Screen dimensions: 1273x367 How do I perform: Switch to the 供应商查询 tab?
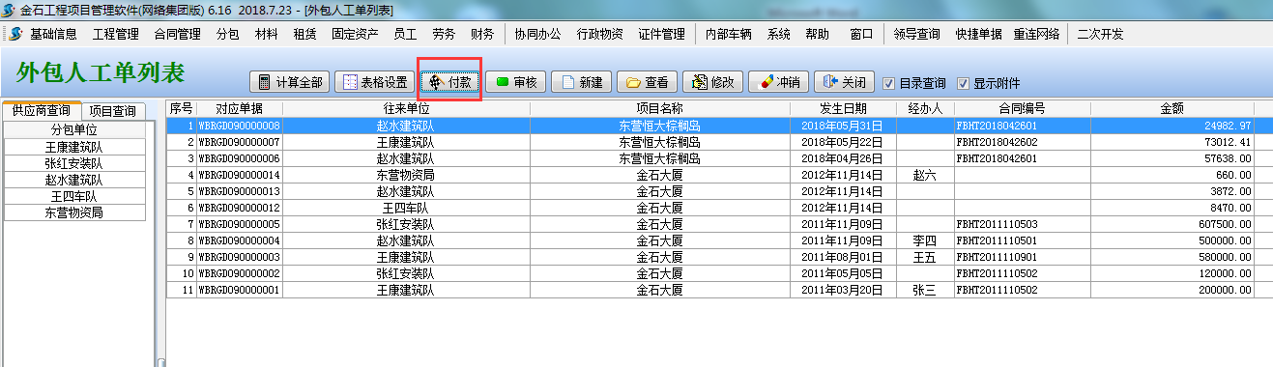[x=41, y=110]
